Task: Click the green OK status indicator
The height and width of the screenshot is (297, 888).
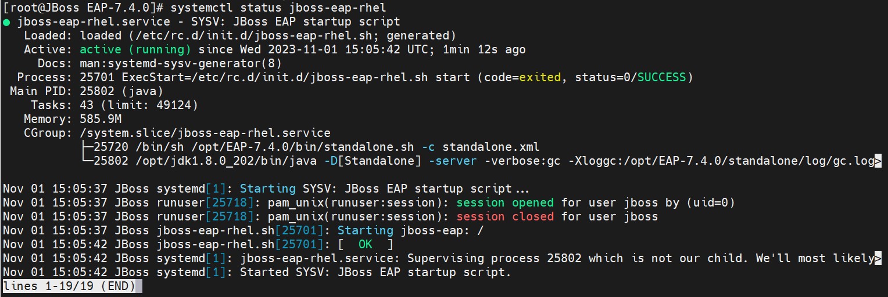Action: 366,245
